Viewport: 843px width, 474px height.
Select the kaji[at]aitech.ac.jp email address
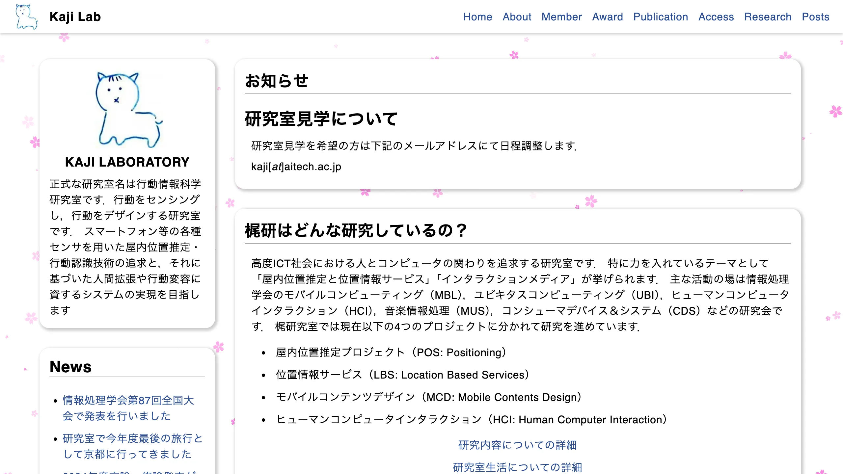tap(296, 167)
